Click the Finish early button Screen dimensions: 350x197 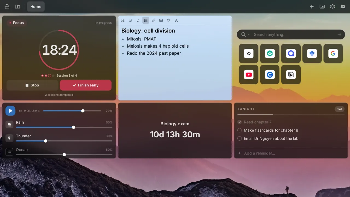(86, 85)
